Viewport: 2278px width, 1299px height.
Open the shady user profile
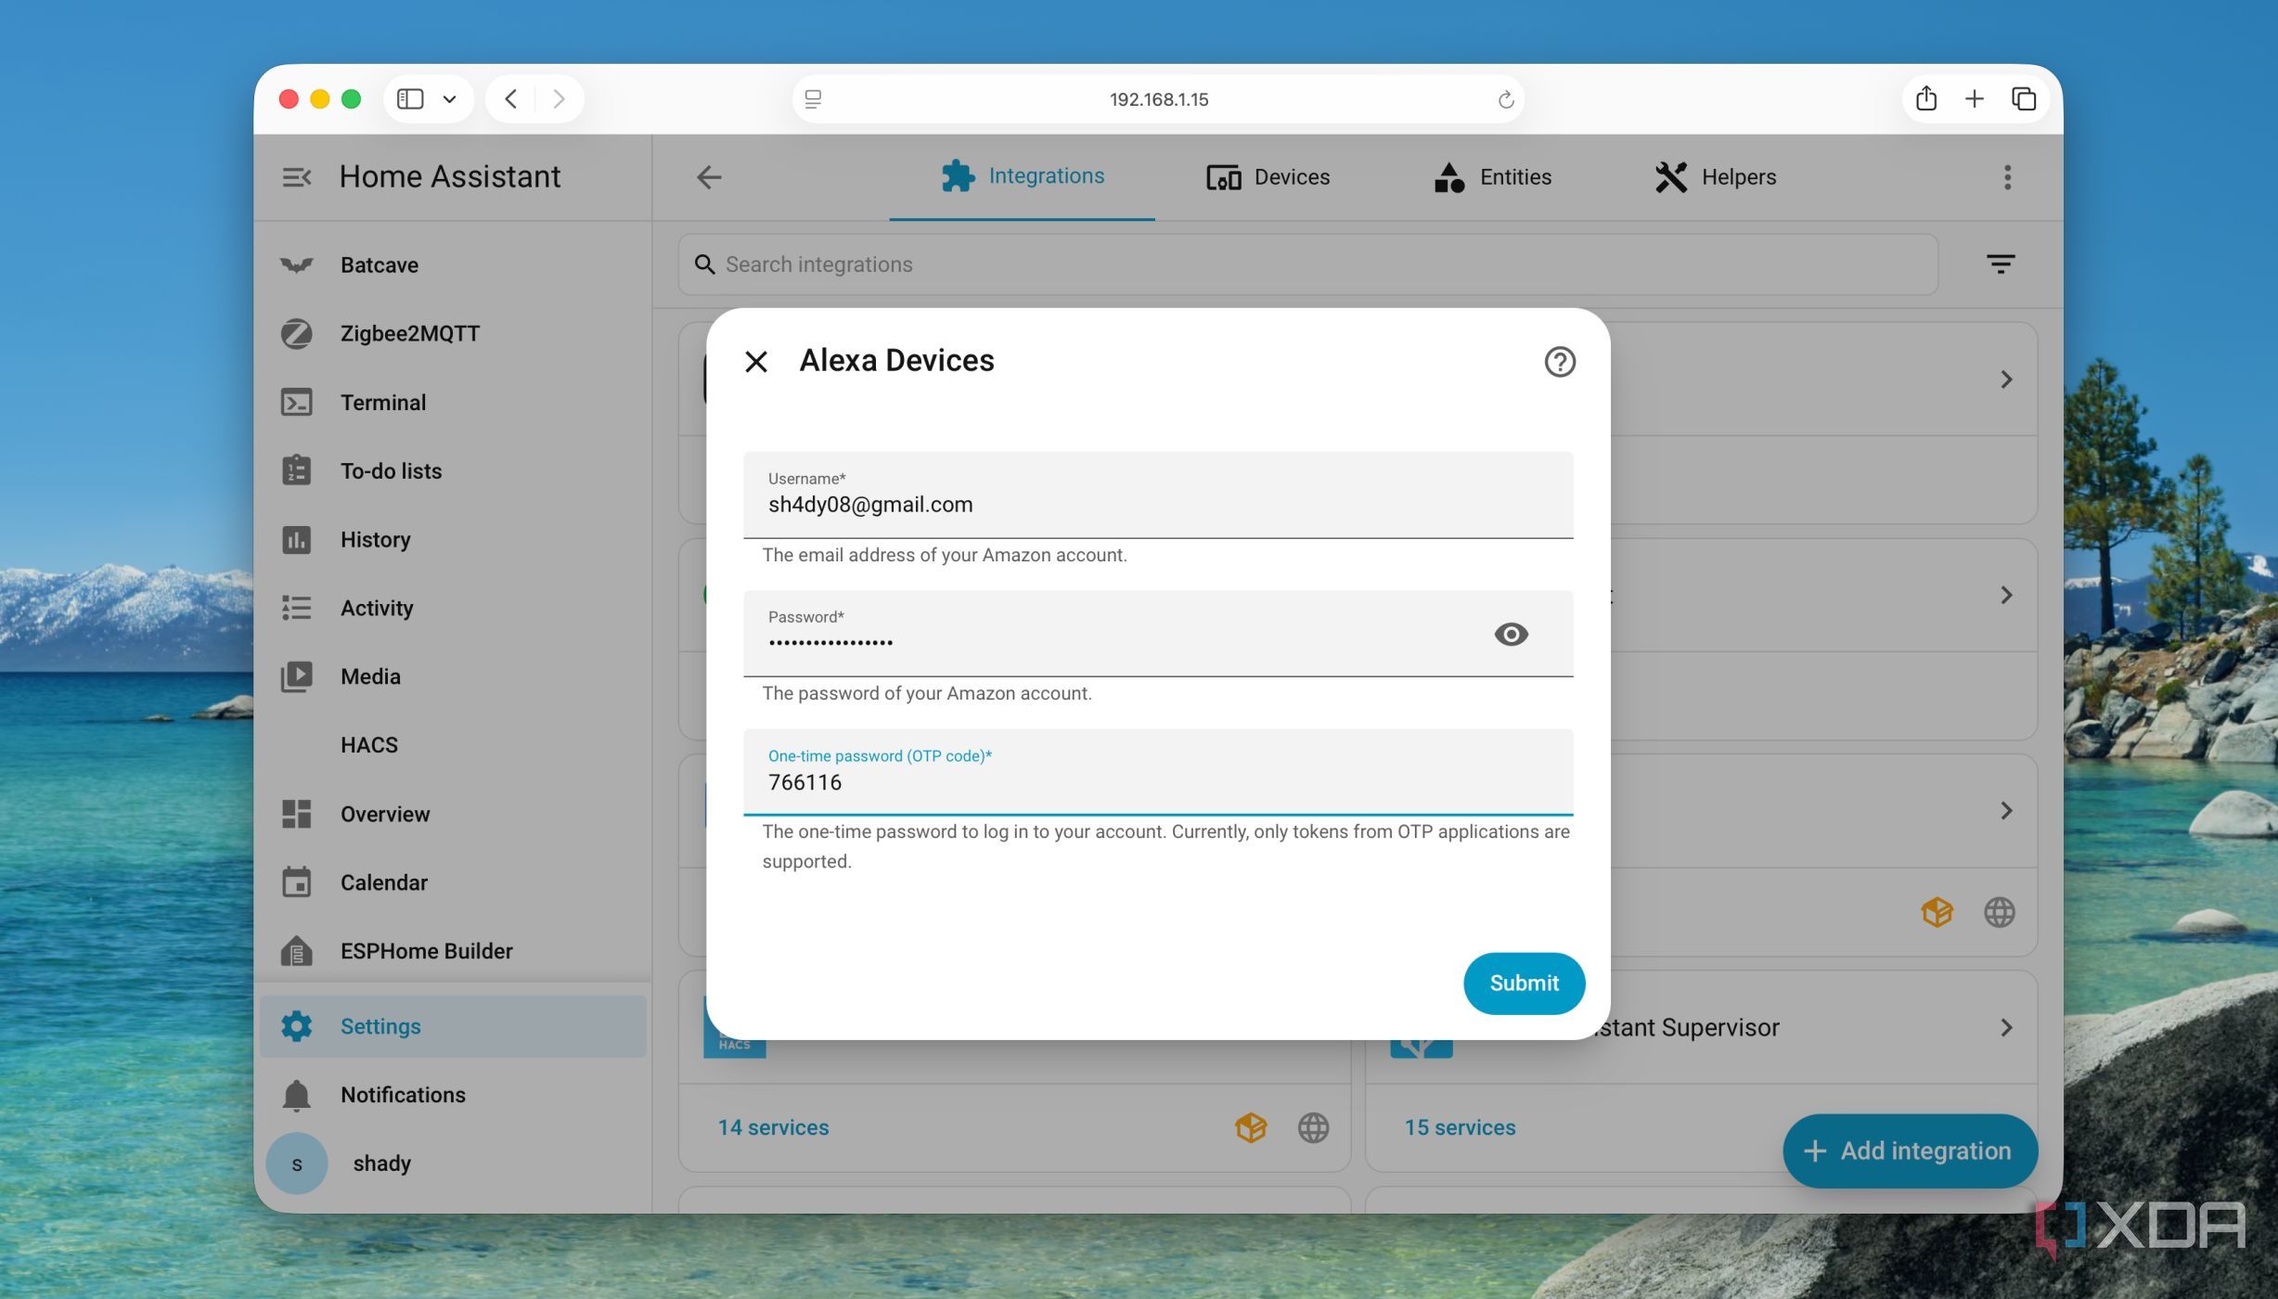pyautogui.click(x=453, y=1164)
